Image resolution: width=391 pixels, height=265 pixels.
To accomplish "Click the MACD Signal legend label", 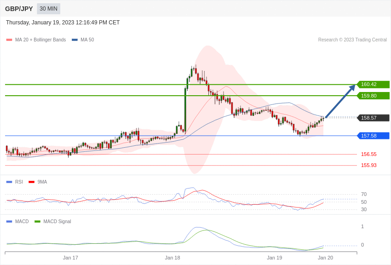I will click(x=57, y=221).
